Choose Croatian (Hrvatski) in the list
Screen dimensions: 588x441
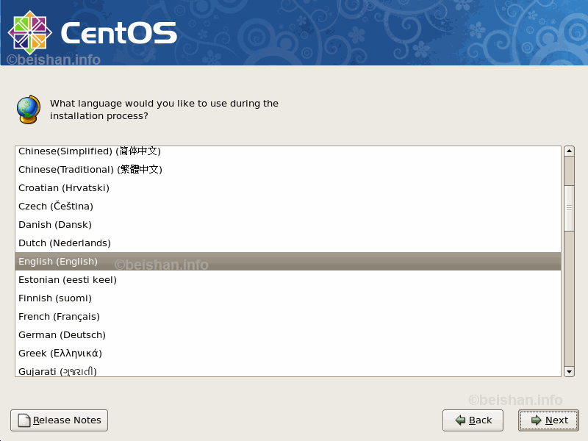[x=64, y=188]
